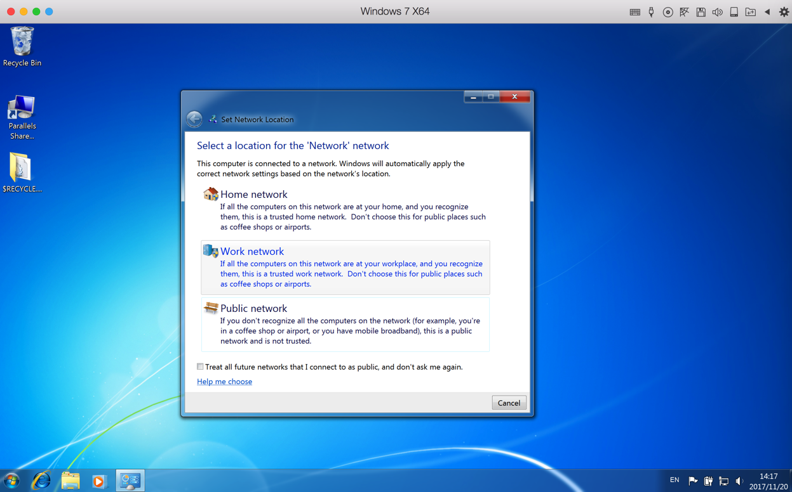Select the $RECYCLE folder on desktop
This screenshot has height=492, width=792.
pos(22,172)
